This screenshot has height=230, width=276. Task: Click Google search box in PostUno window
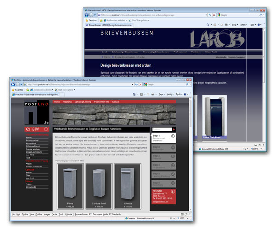(x=166, y=85)
